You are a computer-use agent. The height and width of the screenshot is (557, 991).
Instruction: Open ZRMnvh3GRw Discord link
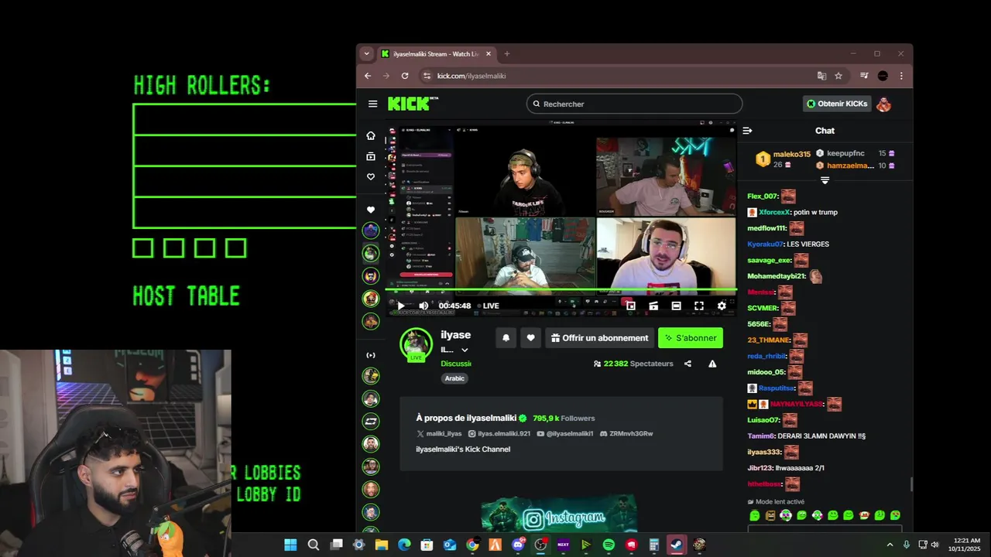click(626, 434)
